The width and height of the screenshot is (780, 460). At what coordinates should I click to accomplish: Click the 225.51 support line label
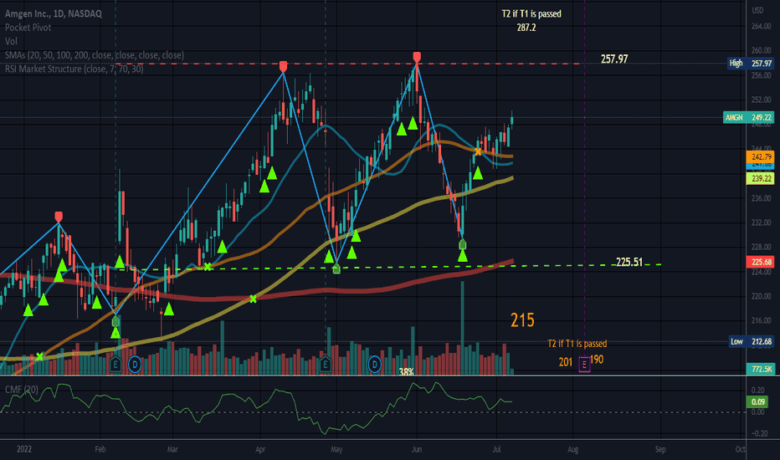click(629, 262)
